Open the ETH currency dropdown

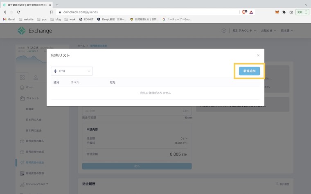(72, 71)
